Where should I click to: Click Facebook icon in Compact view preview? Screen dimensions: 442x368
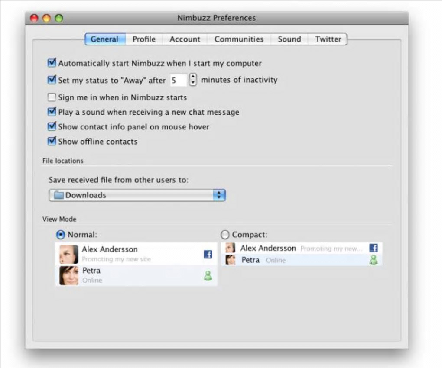374,248
